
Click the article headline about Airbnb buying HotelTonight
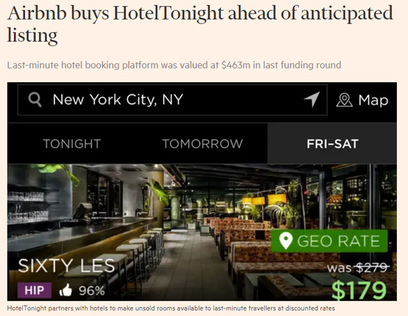pos(200,24)
